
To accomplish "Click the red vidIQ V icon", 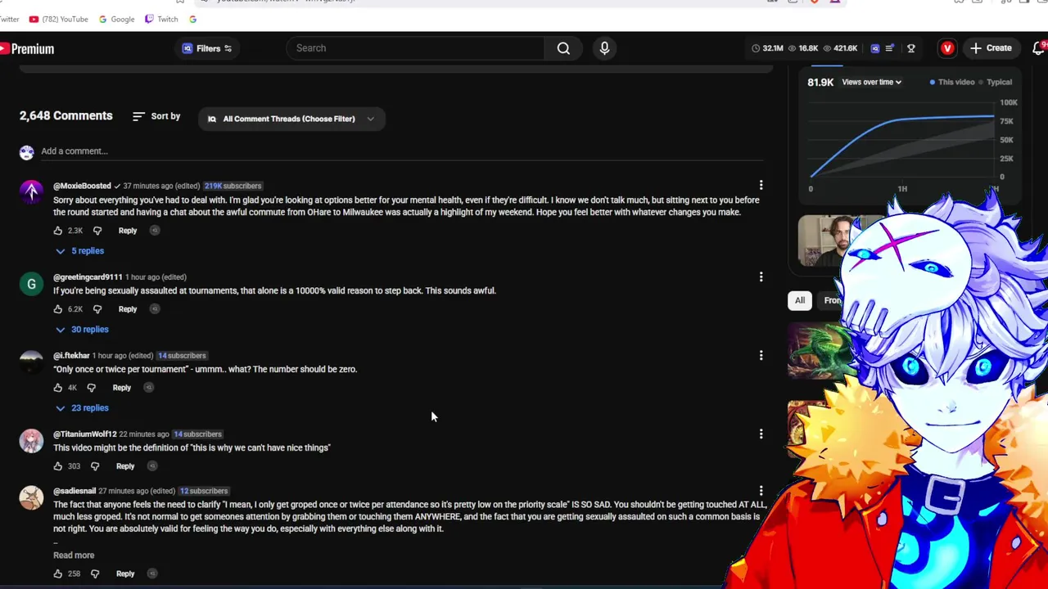I will [947, 48].
